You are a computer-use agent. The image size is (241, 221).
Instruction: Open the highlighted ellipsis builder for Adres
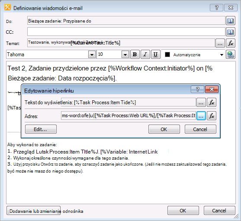[x=201, y=115]
